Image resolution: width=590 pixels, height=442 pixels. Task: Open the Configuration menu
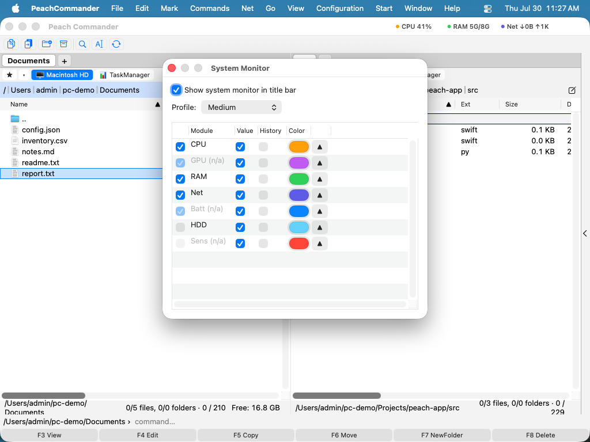click(x=340, y=8)
